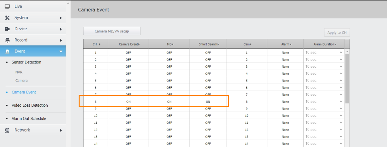Open the MD column header menu
This screenshot has height=147, width=387.
[x=170, y=44]
